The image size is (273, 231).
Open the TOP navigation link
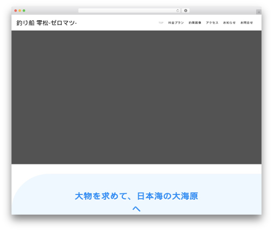click(x=161, y=23)
